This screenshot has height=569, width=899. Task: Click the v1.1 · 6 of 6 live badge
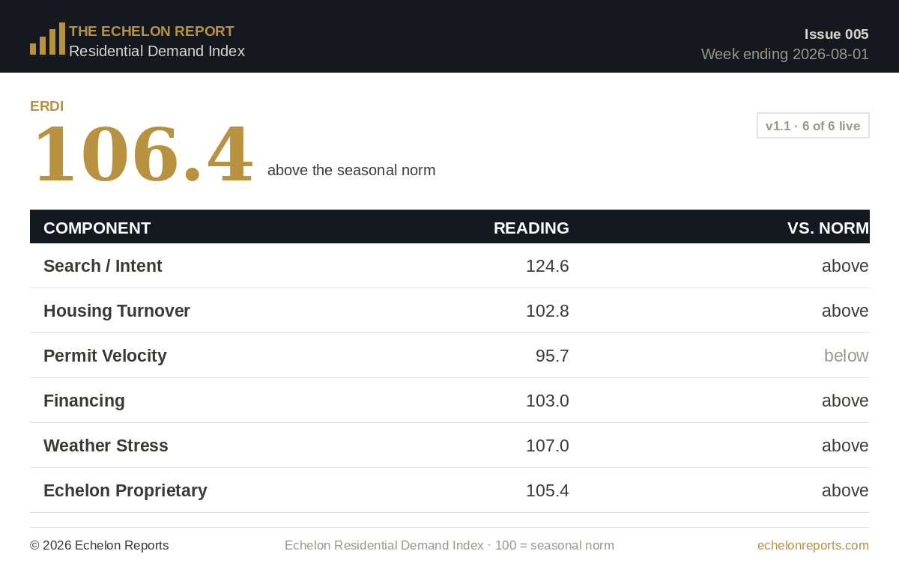[813, 126]
